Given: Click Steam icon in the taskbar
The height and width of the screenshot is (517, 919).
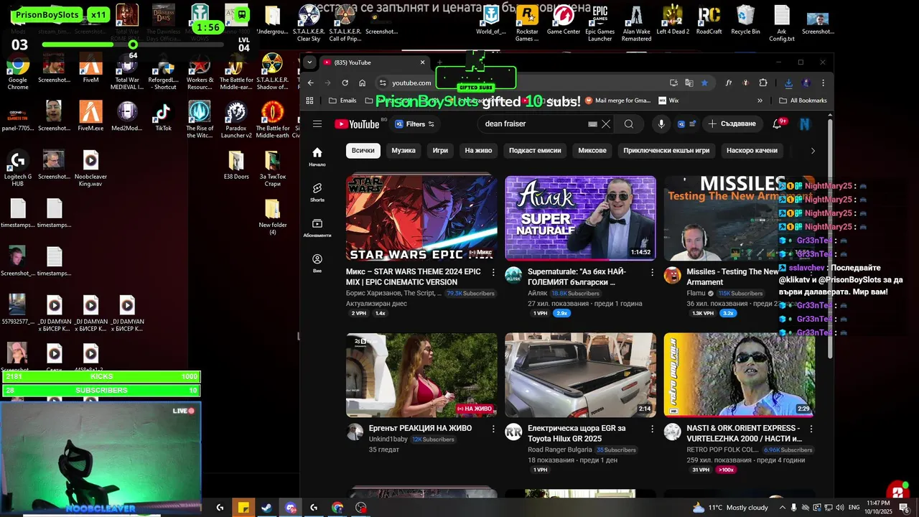Looking at the screenshot, I should point(266,508).
